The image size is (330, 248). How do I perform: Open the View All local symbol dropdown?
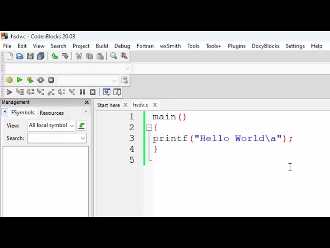click(51, 126)
